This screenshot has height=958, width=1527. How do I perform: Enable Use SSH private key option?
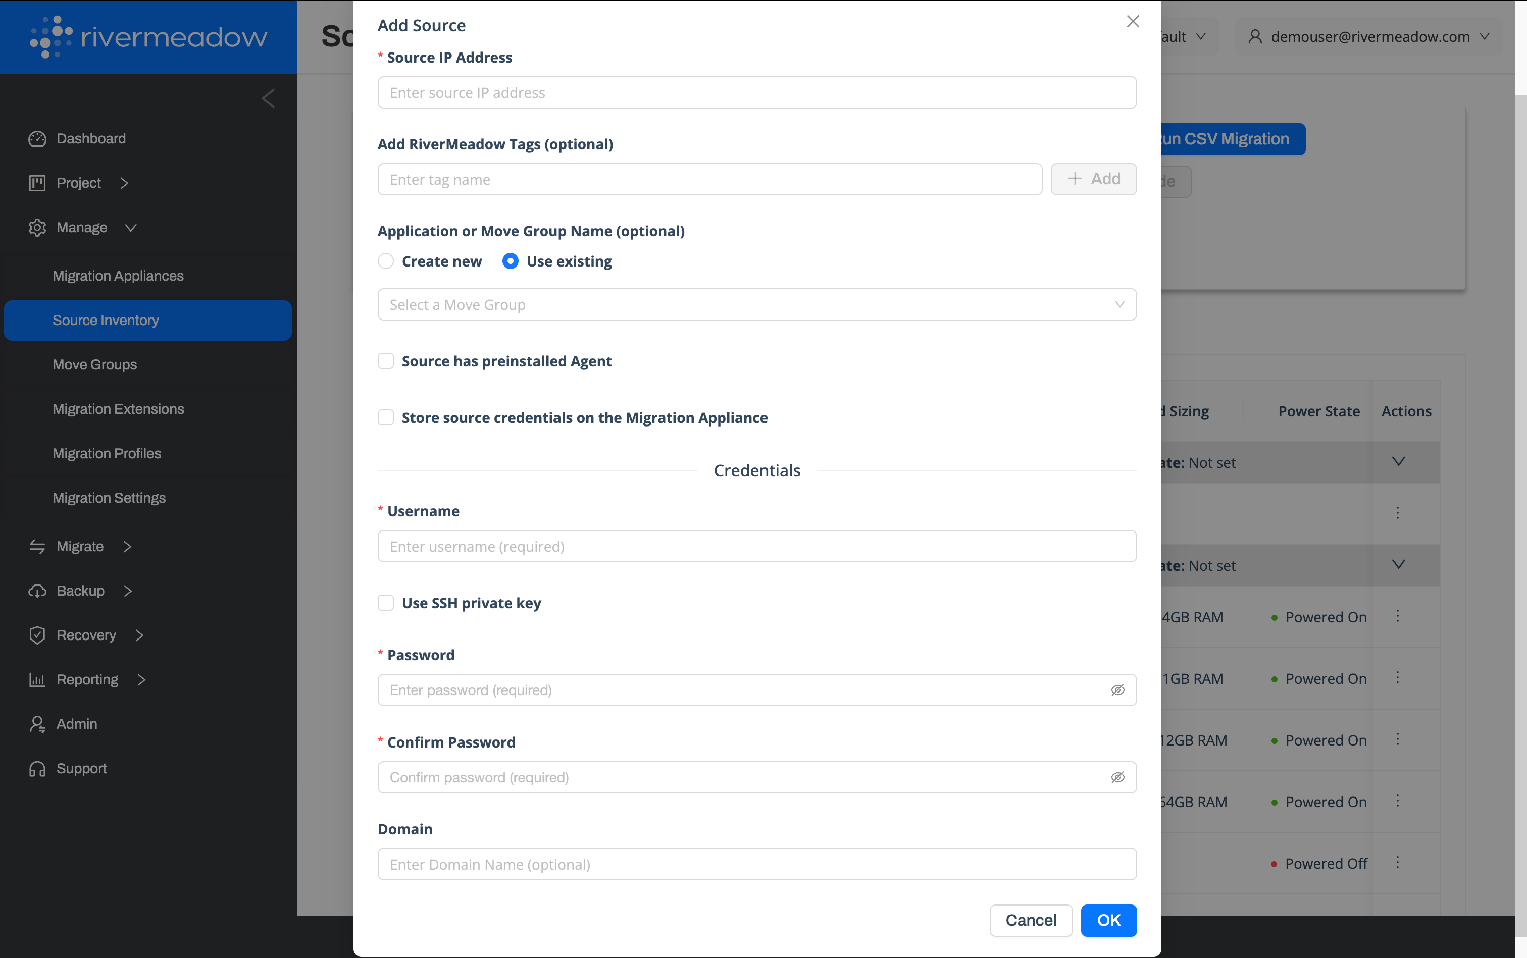coord(386,603)
